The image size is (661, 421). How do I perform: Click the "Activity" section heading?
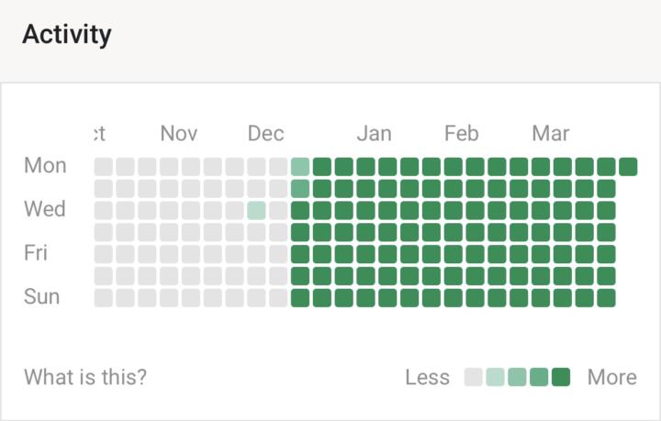pyautogui.click(x=67, y=35)
